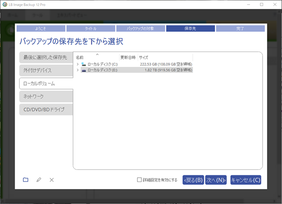The height and width of the screenshot is (204, 282).
Task: Click the 戻る(B) button
Action: [193, 180]
